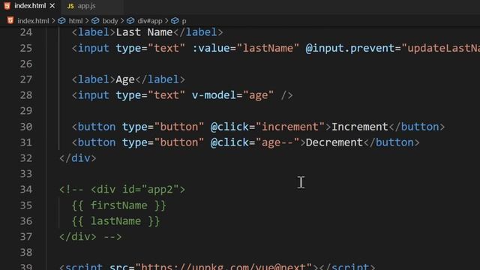
Task: Click 'Age' label text on line 27
Action: click(x=125, y=79)
